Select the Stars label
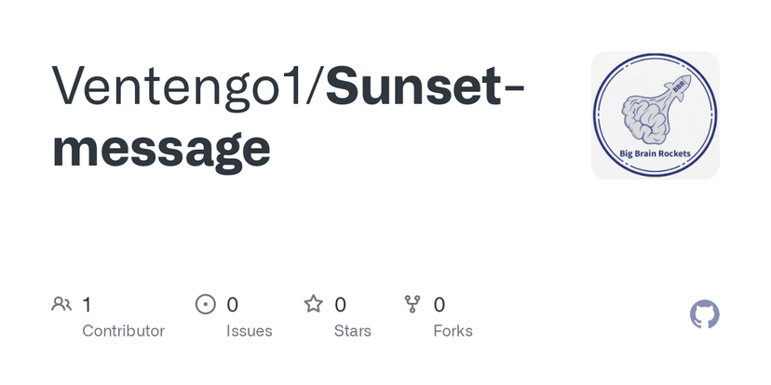This screenshot has width=771, height=385. (353, 331)
